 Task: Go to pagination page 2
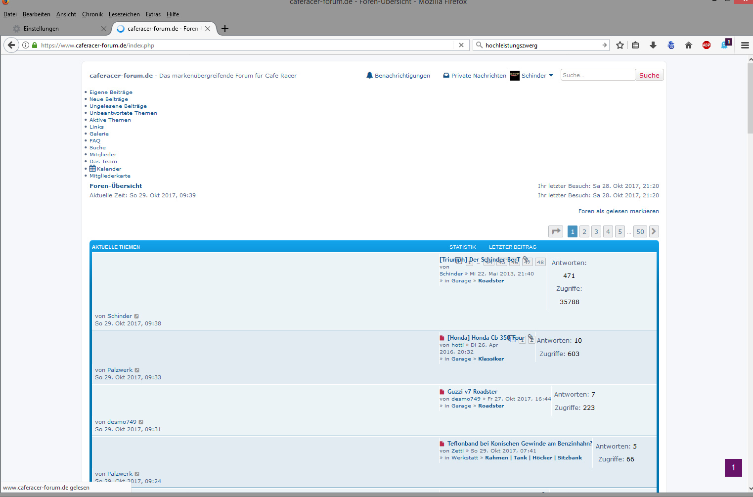pyautogui.click(x=584, y=231)
